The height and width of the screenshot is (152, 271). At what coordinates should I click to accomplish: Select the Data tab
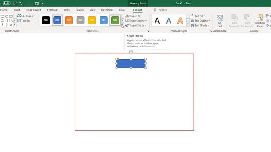coord(67,10)
